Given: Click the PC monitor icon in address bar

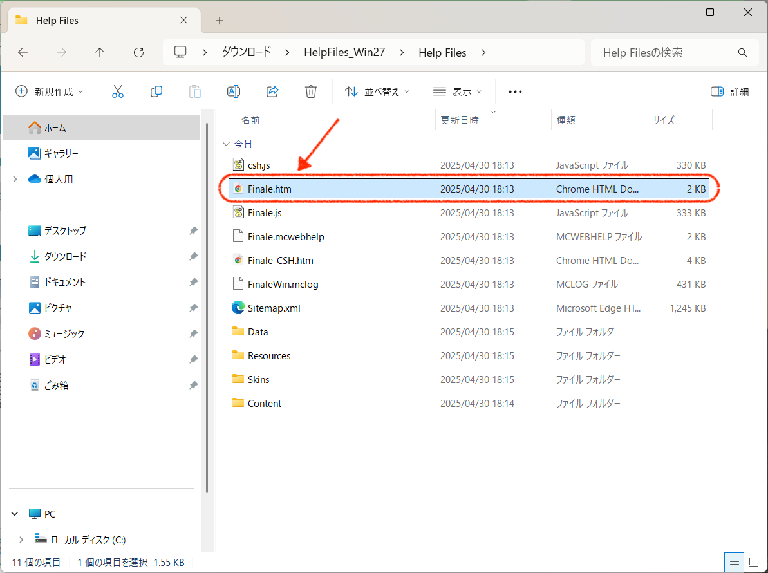Looking at the screenshot, I should pyautogui.click(x=180, y=52).
